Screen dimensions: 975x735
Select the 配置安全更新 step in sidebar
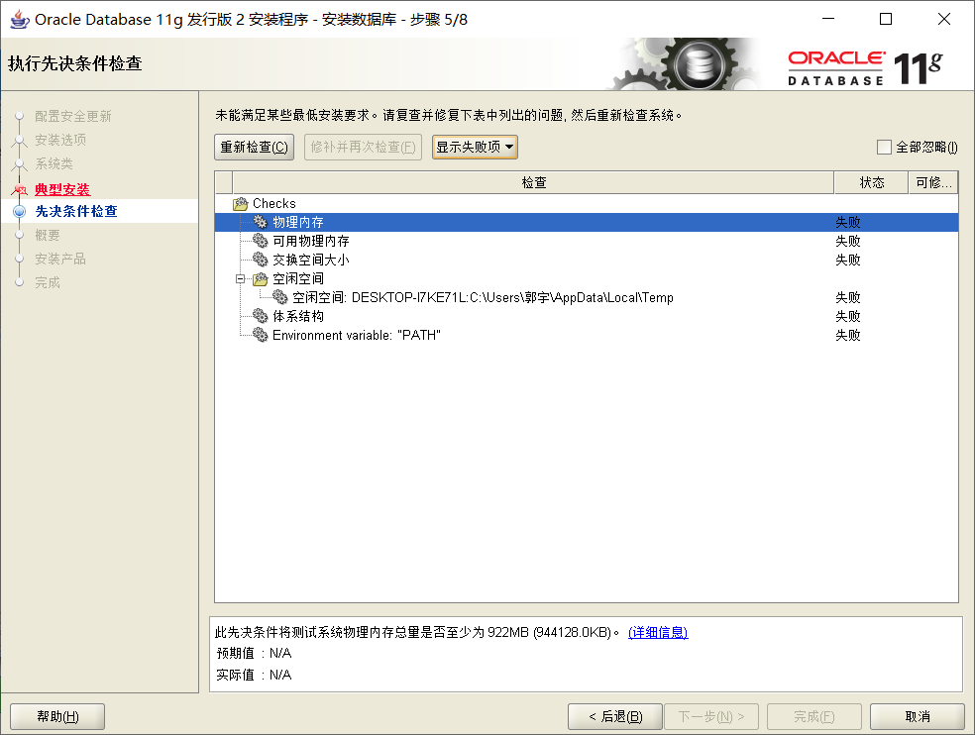point(72,116)
